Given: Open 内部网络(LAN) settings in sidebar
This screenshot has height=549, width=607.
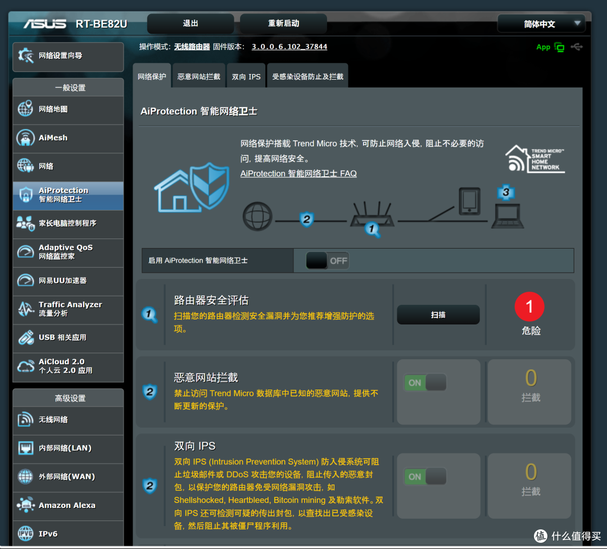Looking at the screenshot, I should (68, 449).
